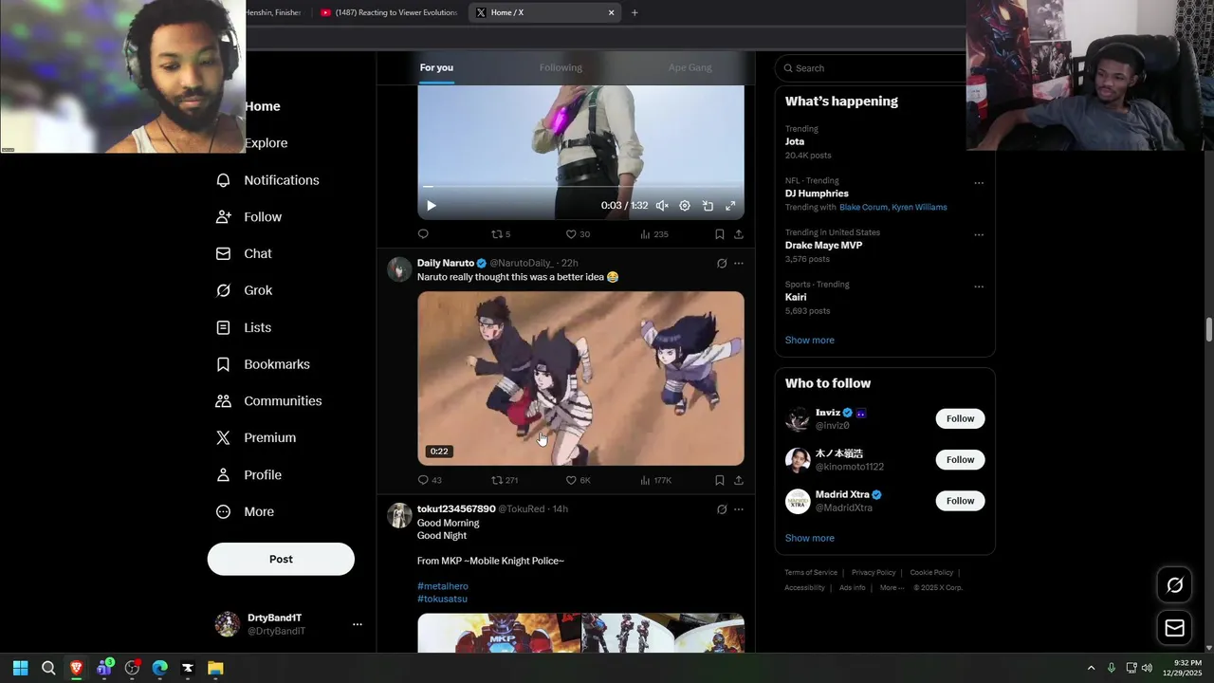Open the Windows Start menu
Screen dimensions: 1214x683
(20, 668)
